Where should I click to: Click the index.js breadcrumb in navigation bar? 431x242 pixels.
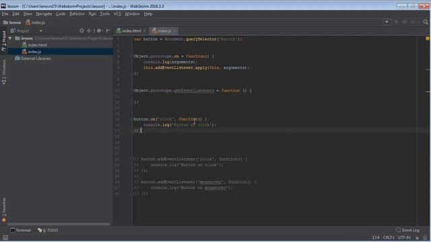pos(35,22)
